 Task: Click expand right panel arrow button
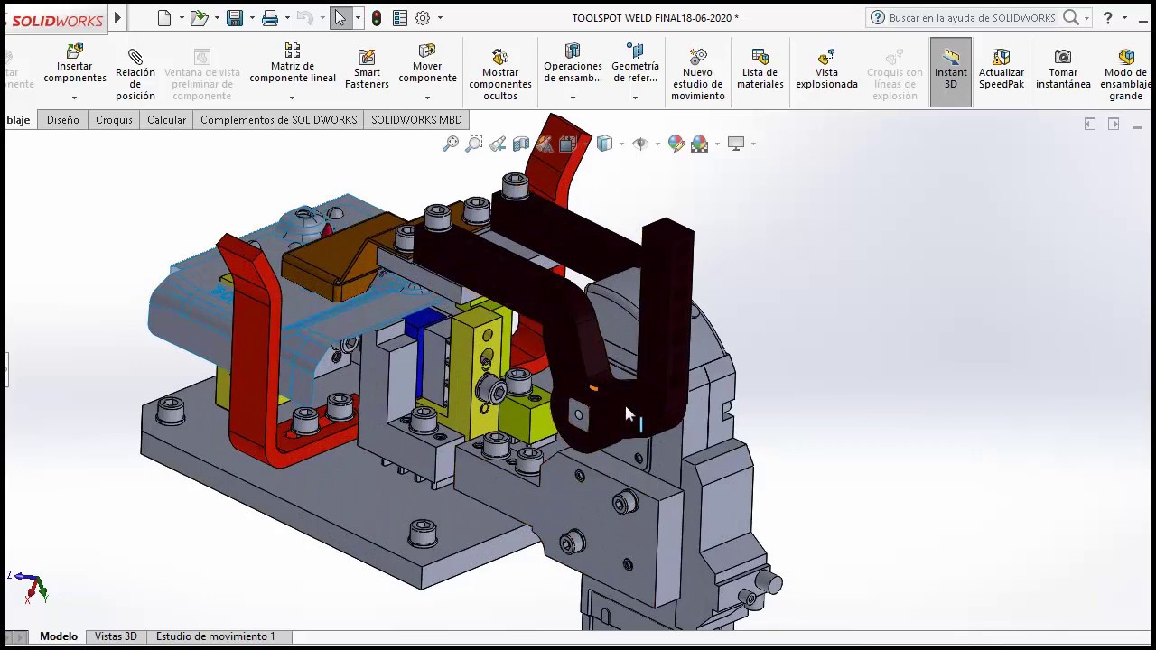(1114, 124)
